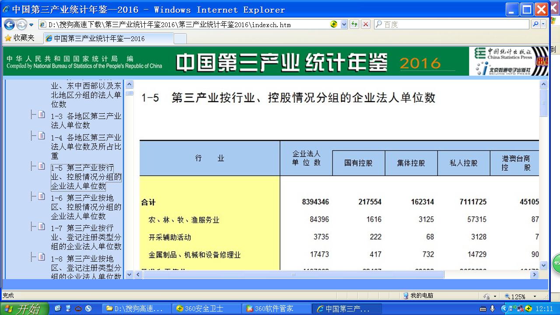Click the down arrow of the tree panel scrollbar
Screen dimensions: 560x315
pos(129,274)
